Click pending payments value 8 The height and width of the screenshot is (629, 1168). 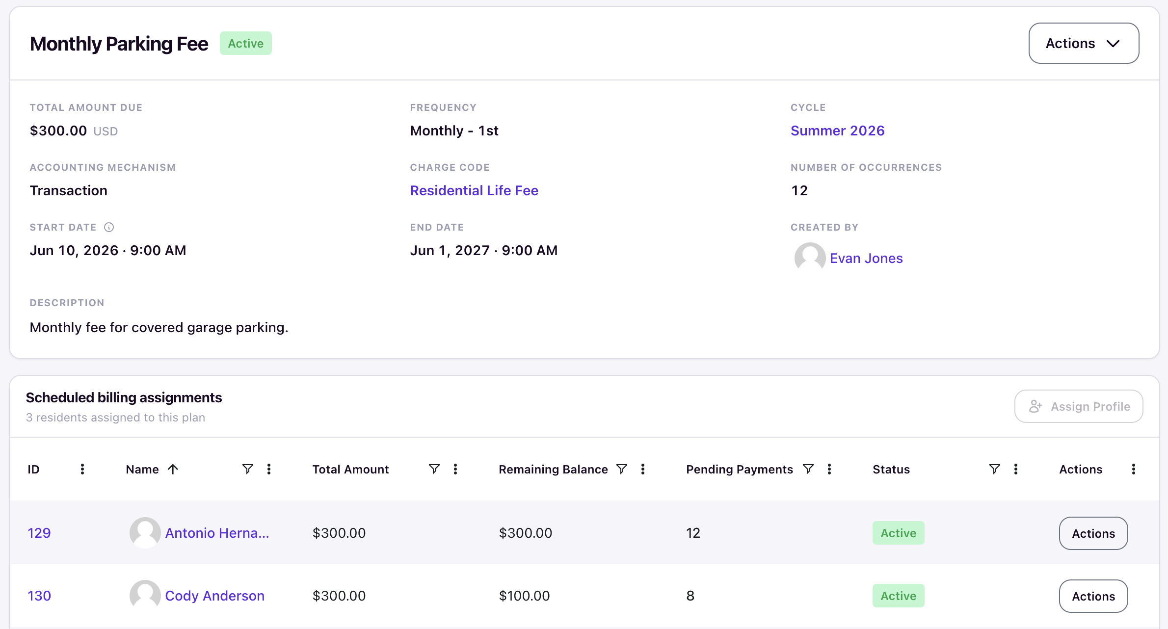tap(690, 596)
